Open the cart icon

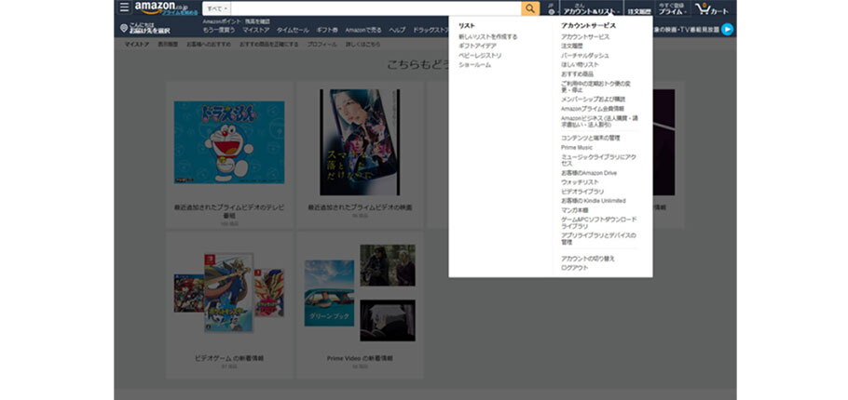[x=712, y=8]
